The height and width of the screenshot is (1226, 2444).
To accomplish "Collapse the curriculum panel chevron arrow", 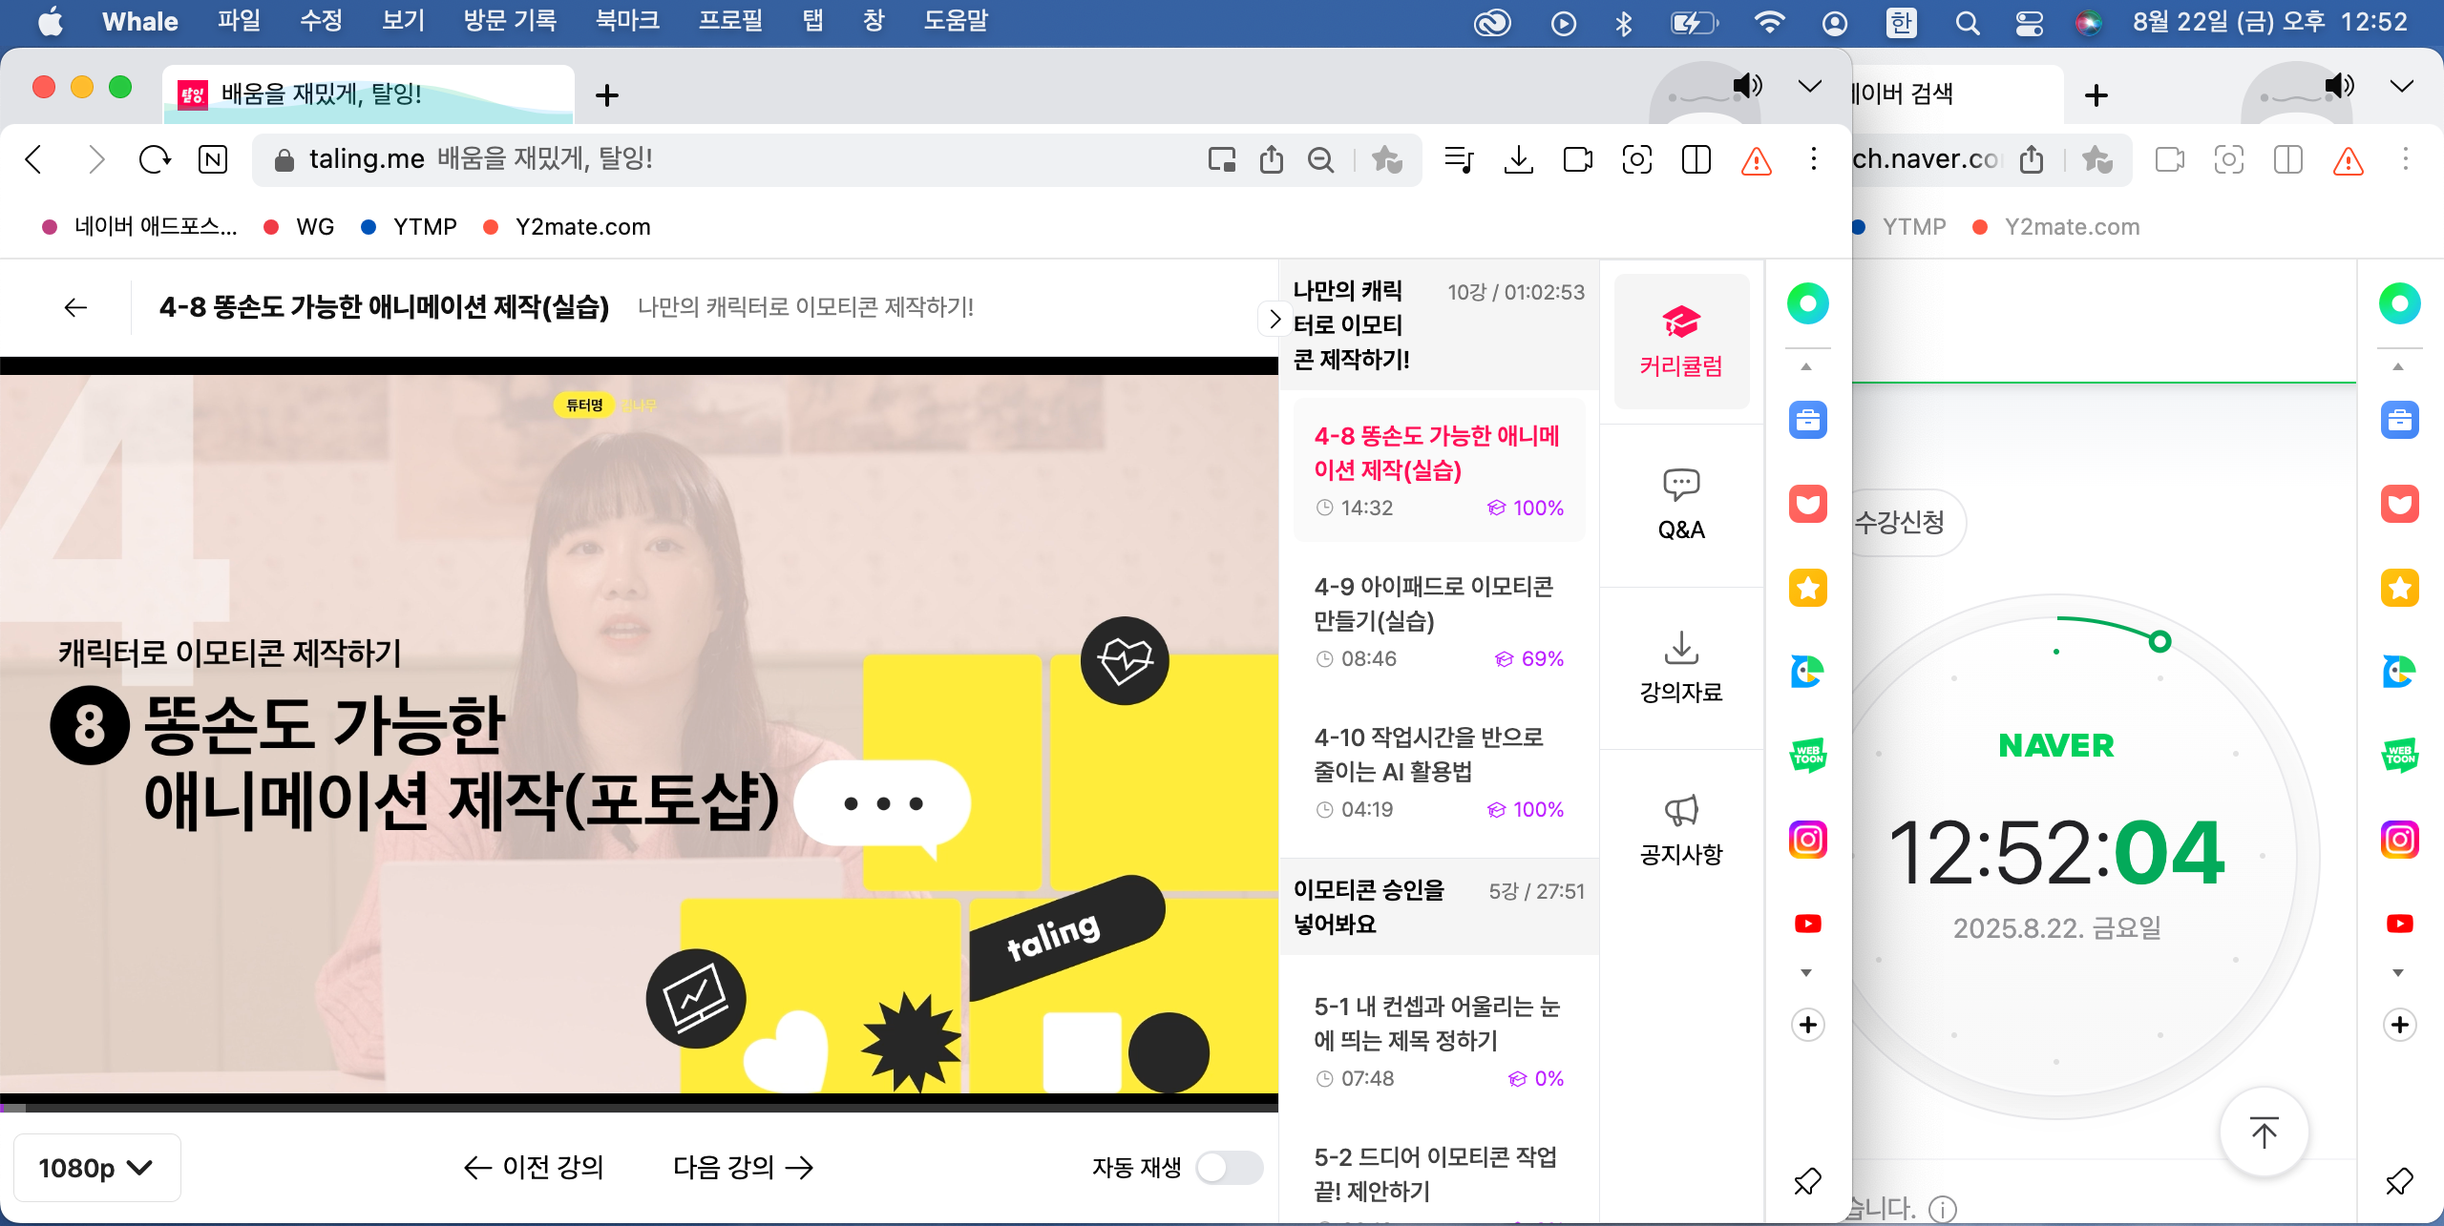I will point(1274,319).
